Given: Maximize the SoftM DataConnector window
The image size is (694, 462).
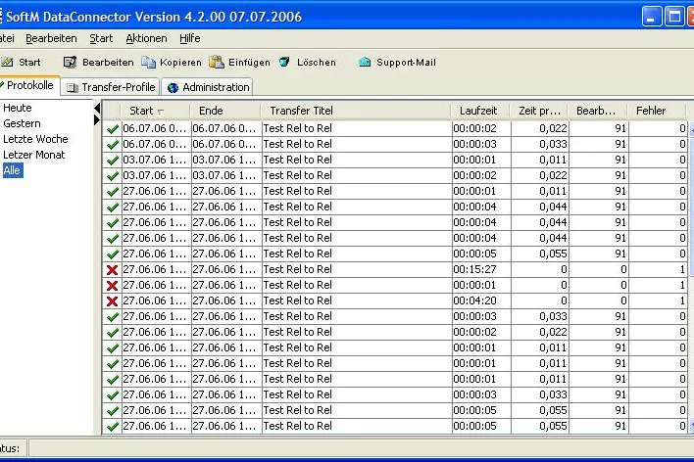Looking at the screenshot, I should click(674, 17).
